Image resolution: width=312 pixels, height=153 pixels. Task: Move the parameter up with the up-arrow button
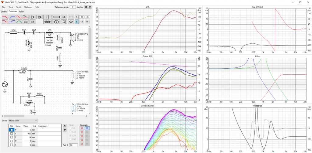point(65,126)
